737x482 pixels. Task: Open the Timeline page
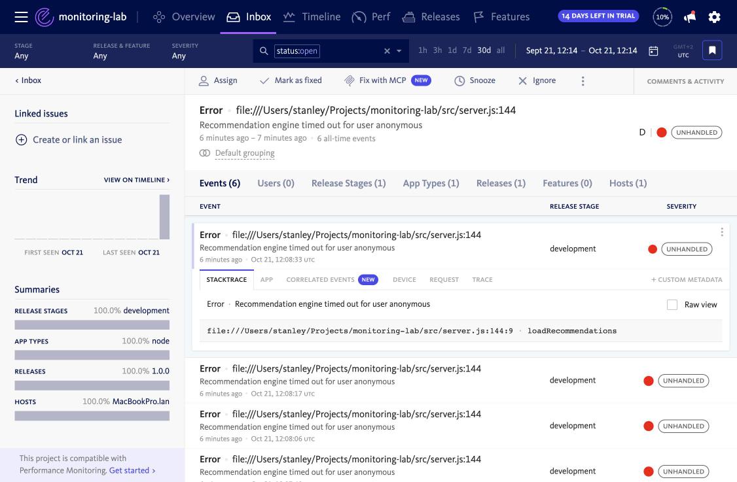[312, 17]
